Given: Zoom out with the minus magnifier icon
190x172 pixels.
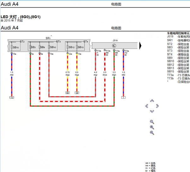Looking at the screenshot, I should pos(152,133).
